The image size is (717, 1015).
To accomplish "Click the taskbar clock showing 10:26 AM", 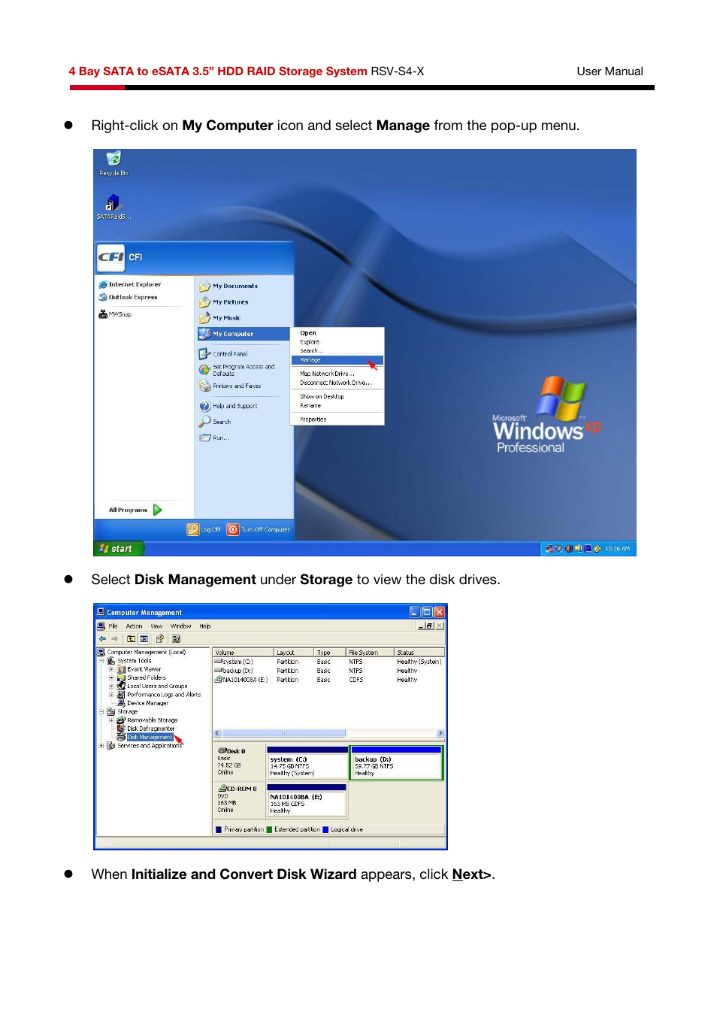I will [618, 549].
